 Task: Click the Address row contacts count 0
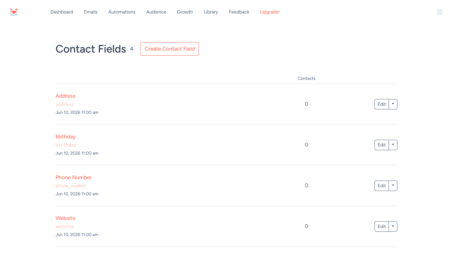tap(306, 104)
